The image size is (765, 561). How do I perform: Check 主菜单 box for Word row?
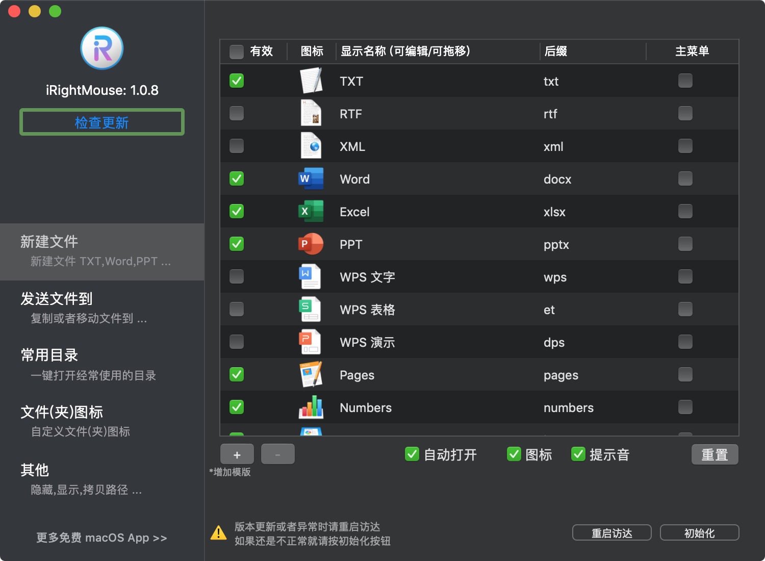685,178
